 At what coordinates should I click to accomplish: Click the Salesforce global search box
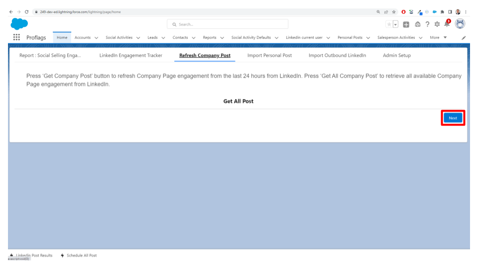click(x=228, y=24)
